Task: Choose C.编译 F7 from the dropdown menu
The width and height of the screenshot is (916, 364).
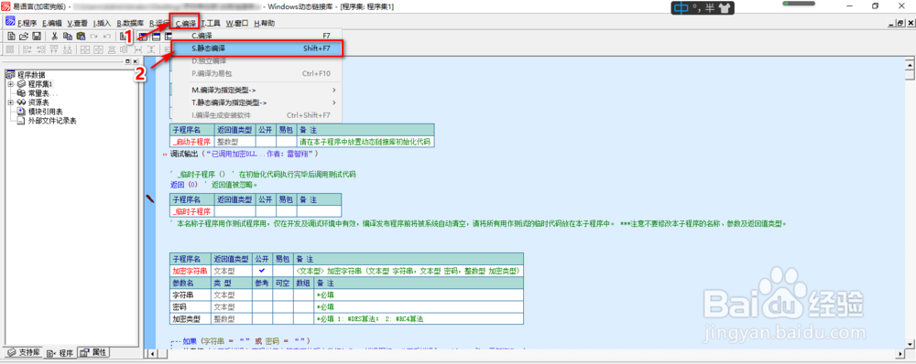Action: click(x=257, y=36)
